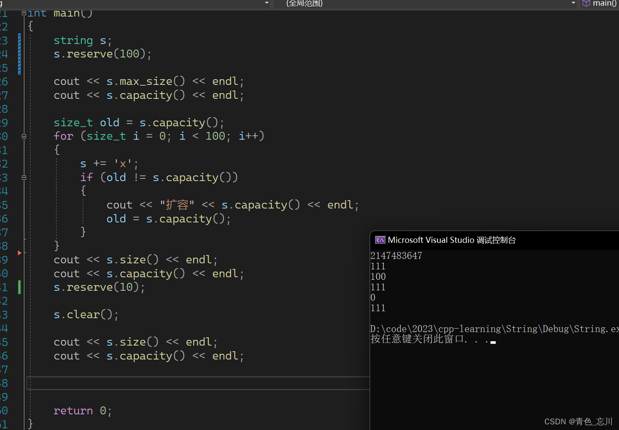Image resolution: width=619 pixels, height=430 pixels.
Task: Click the s.max_size() output statement
Action: [149, 81]
